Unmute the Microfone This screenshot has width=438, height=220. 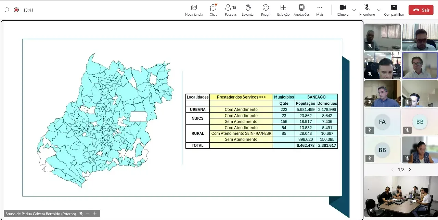(367, 10)
